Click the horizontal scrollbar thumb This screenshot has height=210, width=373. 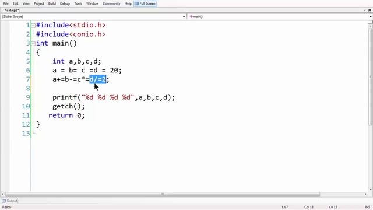pyautogui.click(x=163, y=194)
